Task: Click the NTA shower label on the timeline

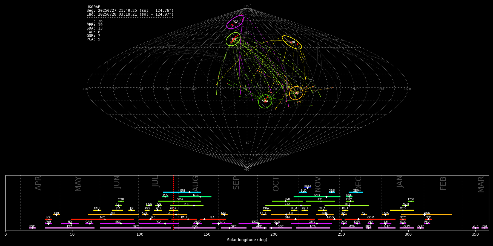Action: [313, 227]
